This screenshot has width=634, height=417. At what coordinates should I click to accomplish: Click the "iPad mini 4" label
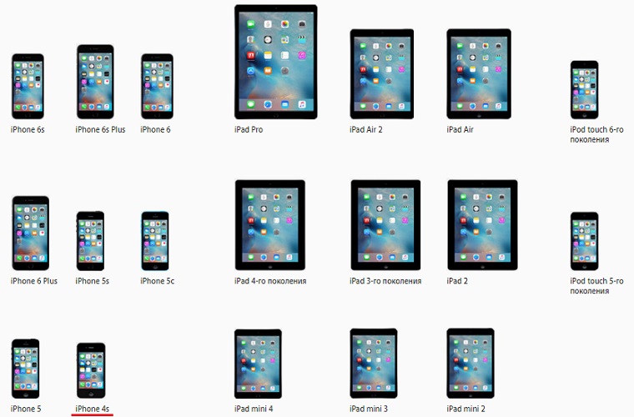[x=254, y=409]
